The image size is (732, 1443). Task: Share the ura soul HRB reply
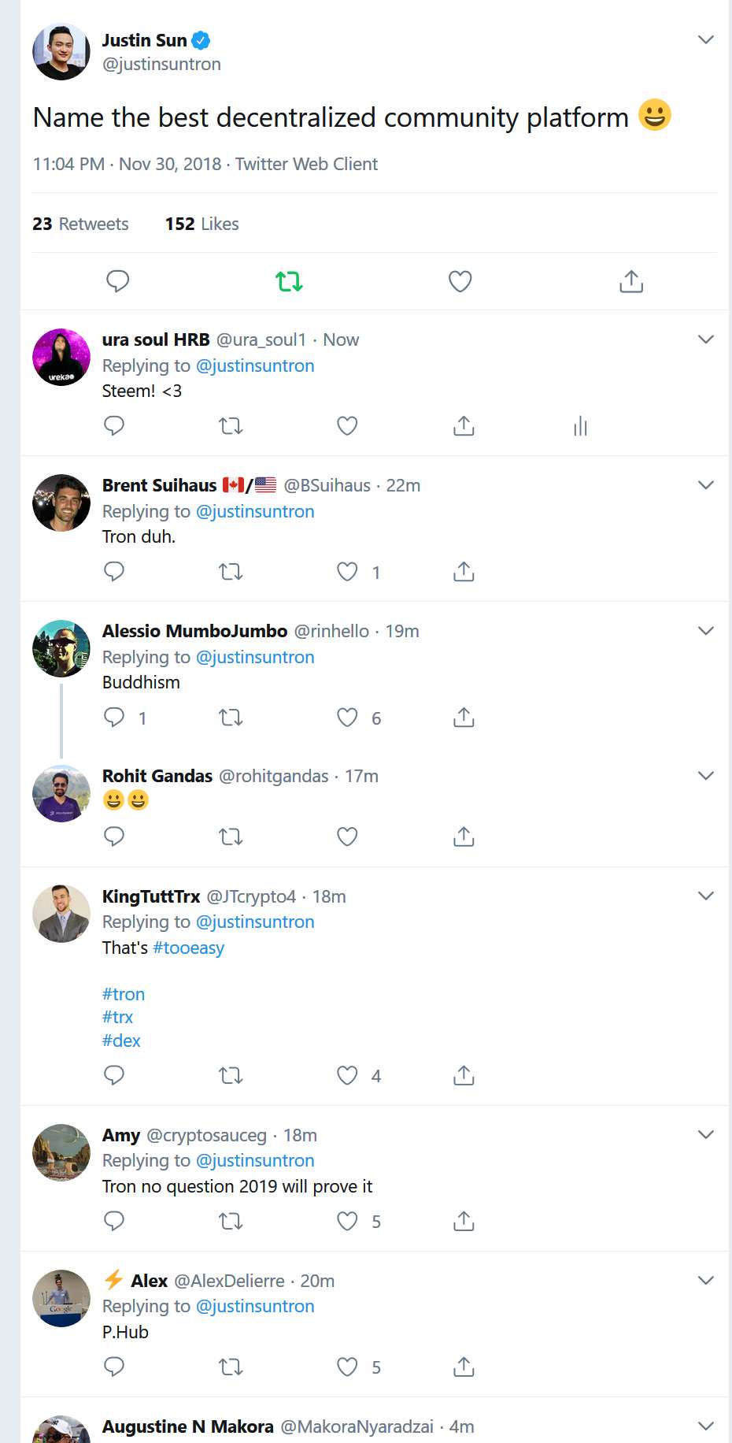(464, 426)
